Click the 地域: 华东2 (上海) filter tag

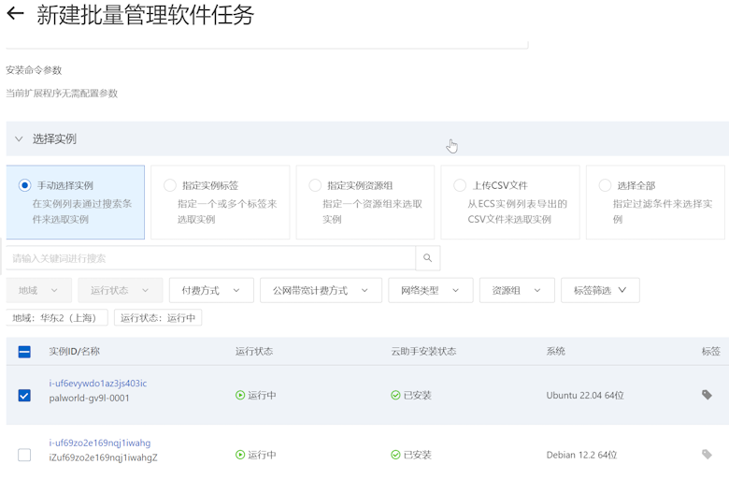(57, 318)
